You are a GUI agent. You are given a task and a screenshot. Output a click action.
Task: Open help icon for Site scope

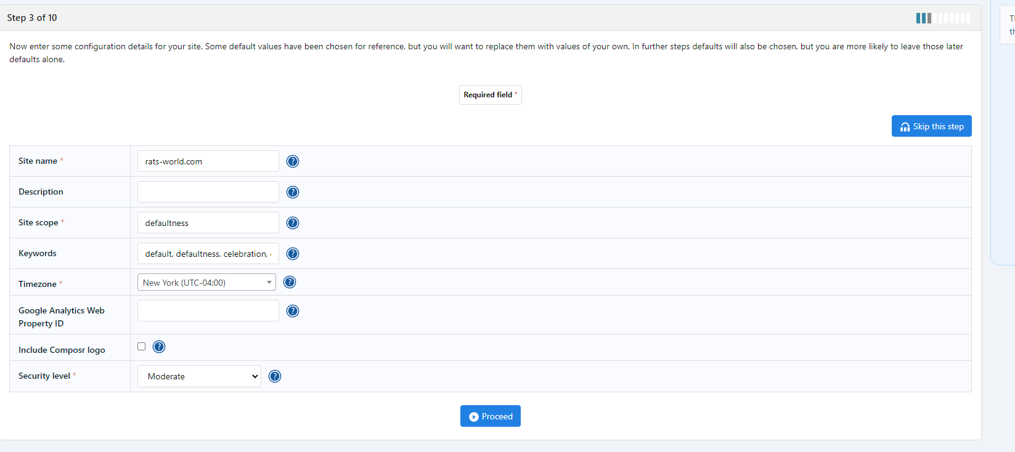click(293, 223)
